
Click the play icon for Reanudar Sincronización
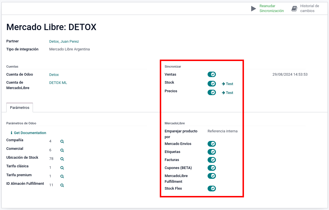[253, 9]
